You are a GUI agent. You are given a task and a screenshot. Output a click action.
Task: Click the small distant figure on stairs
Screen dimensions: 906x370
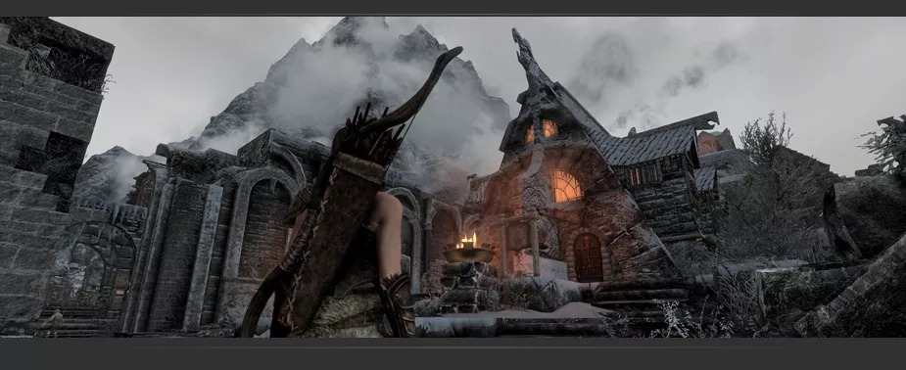56,319
